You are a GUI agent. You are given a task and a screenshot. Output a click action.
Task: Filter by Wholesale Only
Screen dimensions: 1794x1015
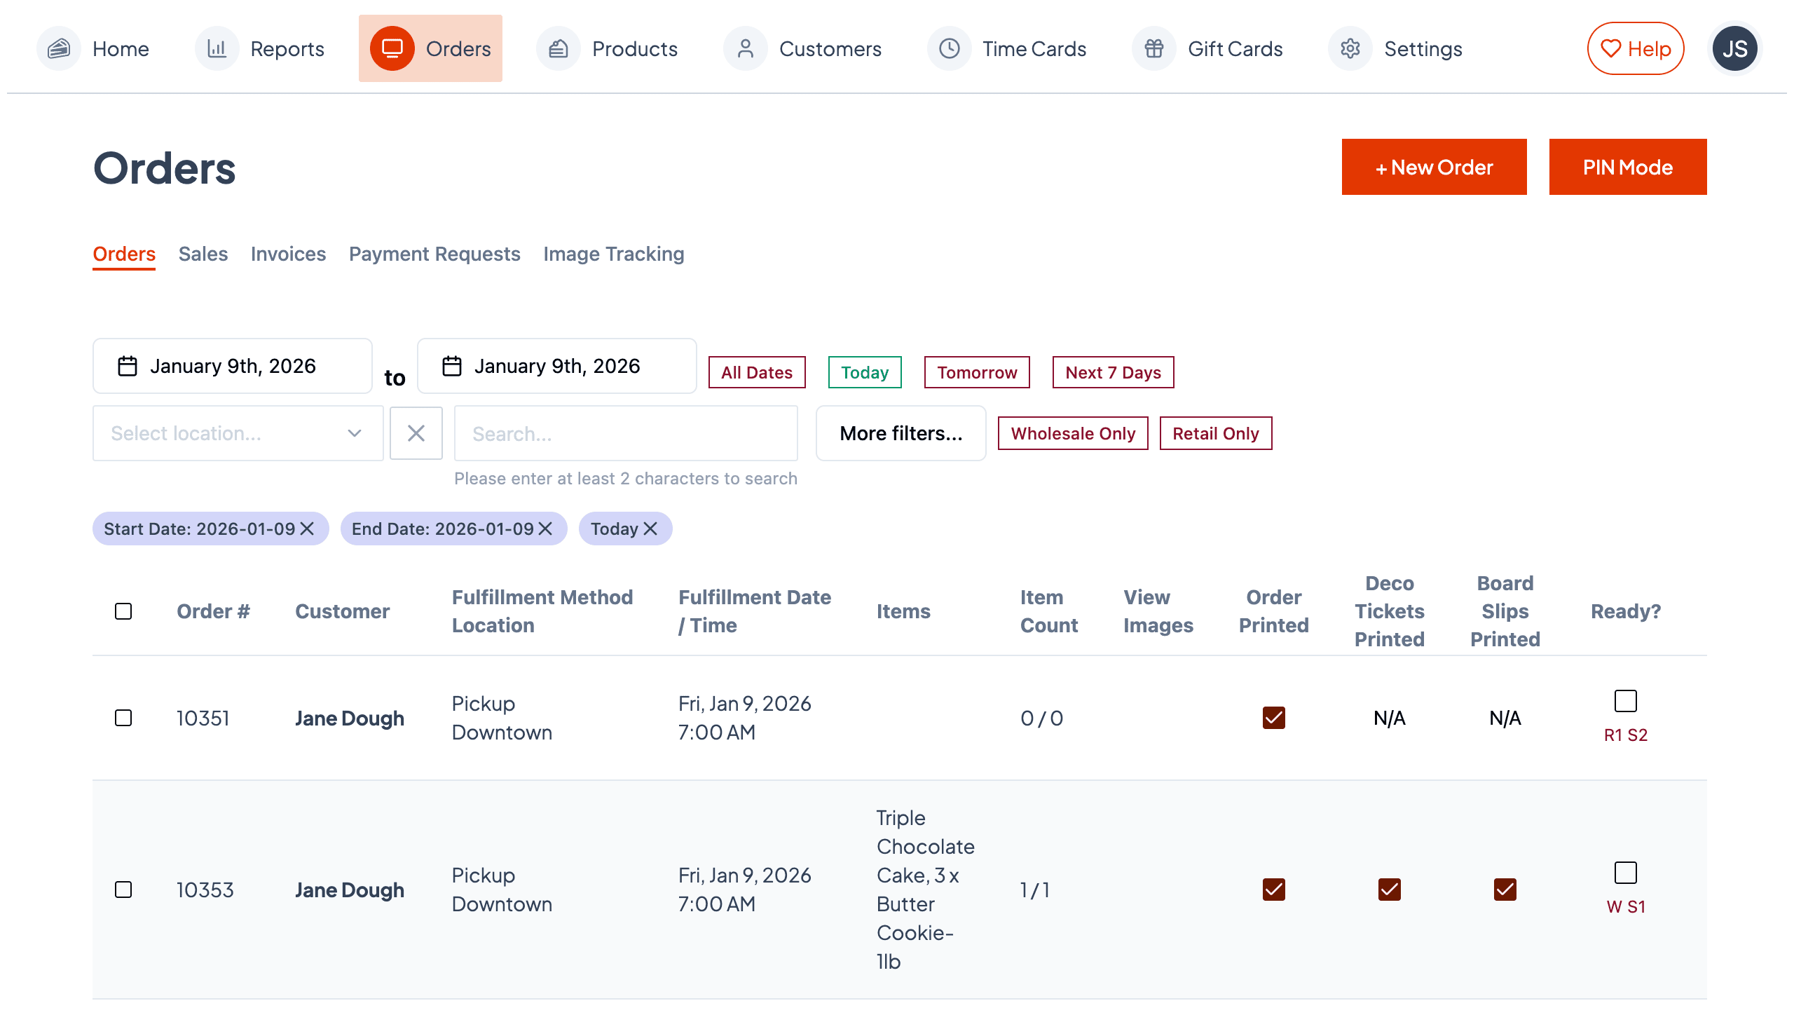click(1072, 433)
